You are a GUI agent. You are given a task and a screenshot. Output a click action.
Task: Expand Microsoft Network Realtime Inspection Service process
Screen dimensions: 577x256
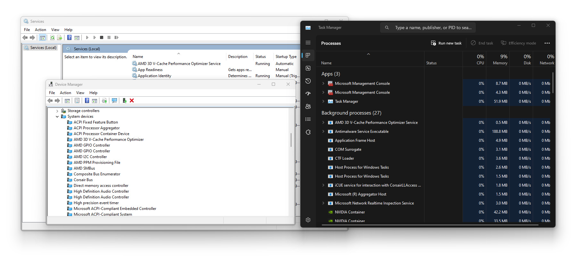tap(323, 203)
